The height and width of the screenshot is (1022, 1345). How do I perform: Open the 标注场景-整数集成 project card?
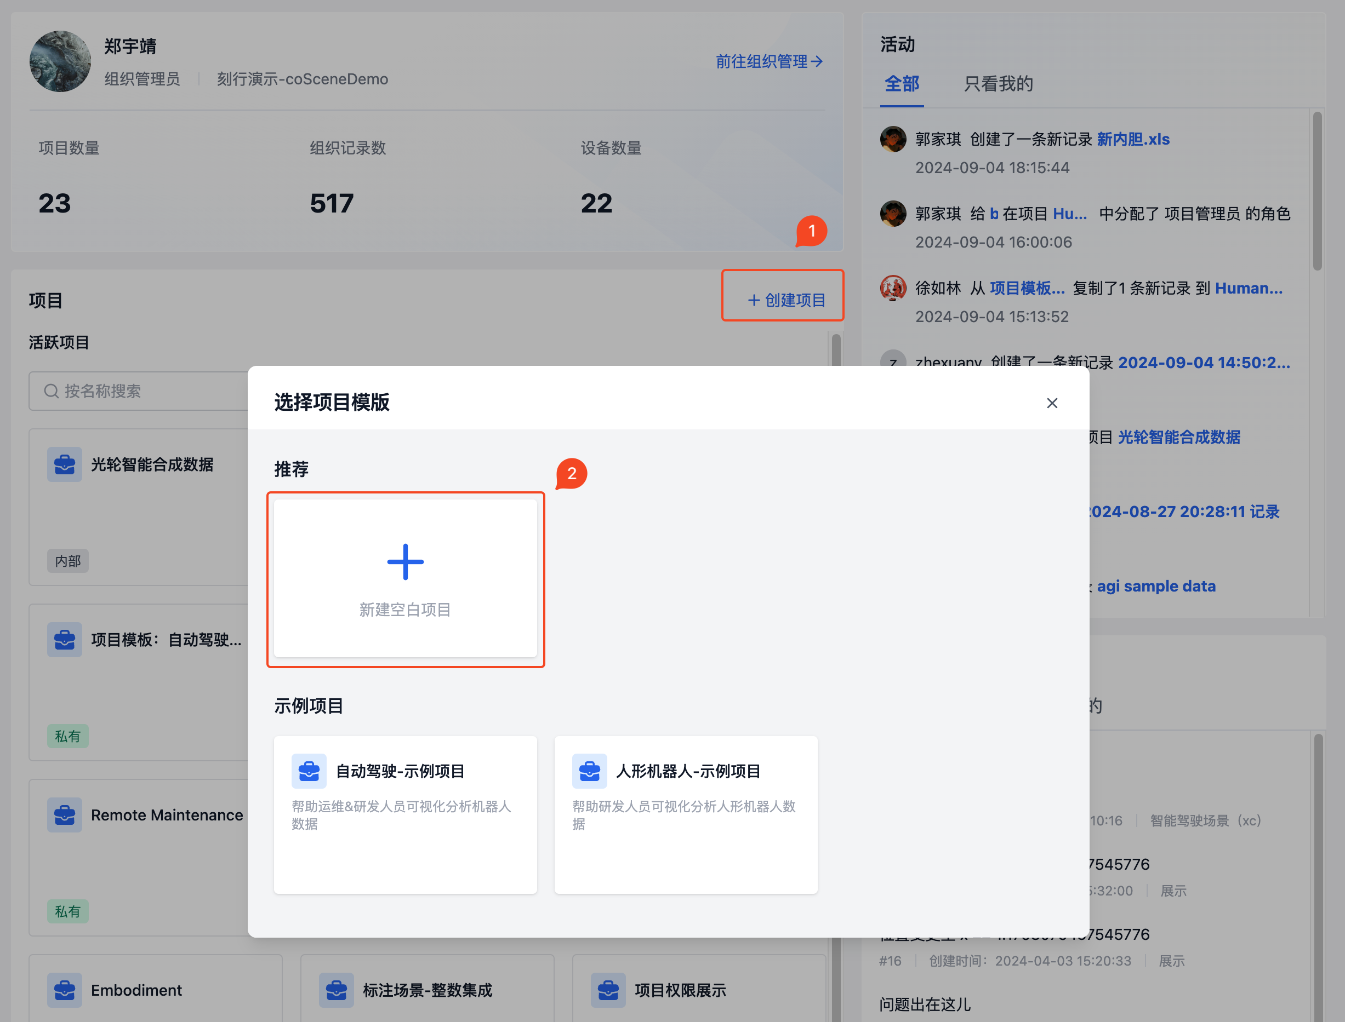(x=428, y=989)
